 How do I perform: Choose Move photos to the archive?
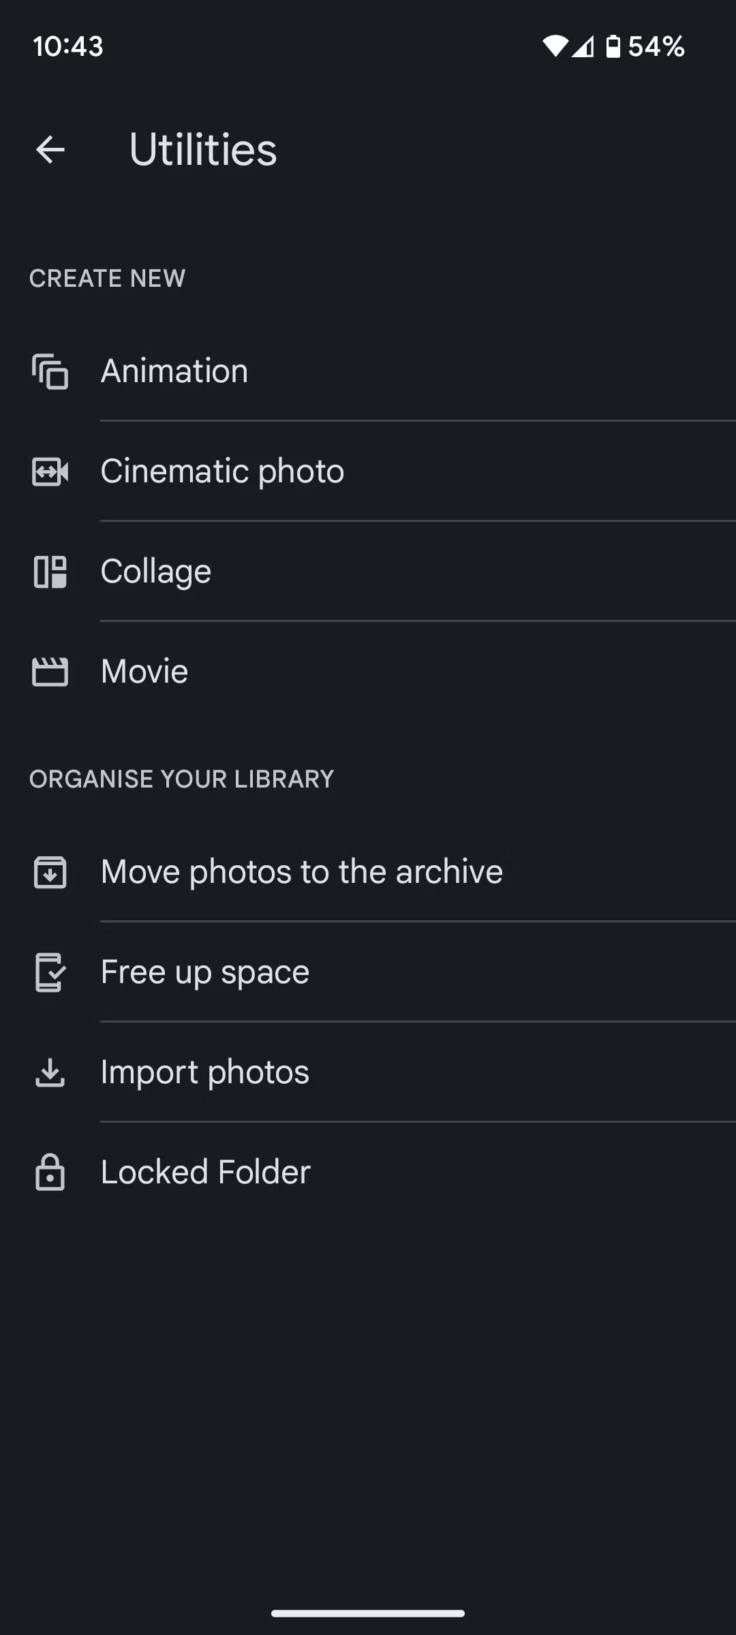pyautogui.click(x=301, y=872)
